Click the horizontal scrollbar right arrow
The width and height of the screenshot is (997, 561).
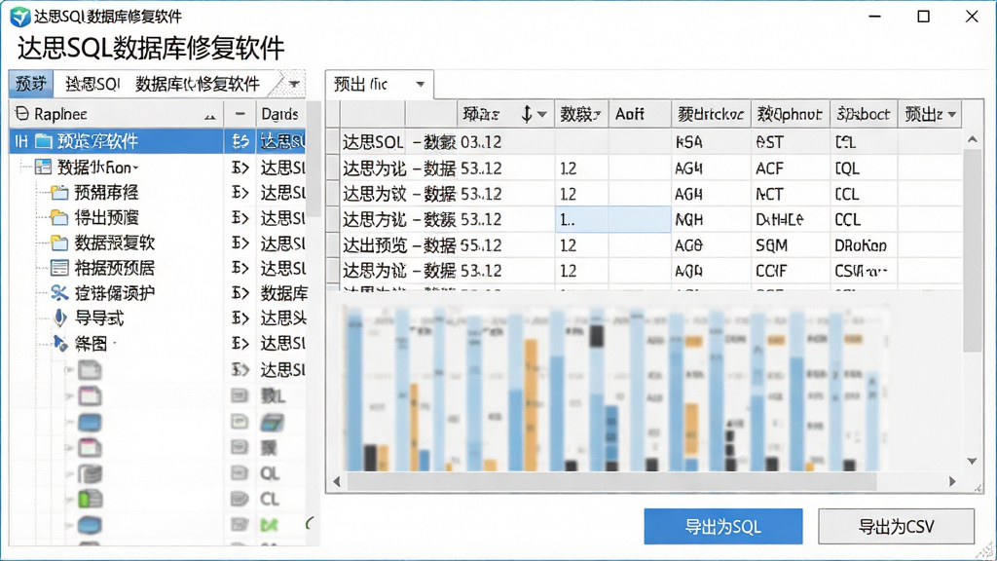click(952, 481)
